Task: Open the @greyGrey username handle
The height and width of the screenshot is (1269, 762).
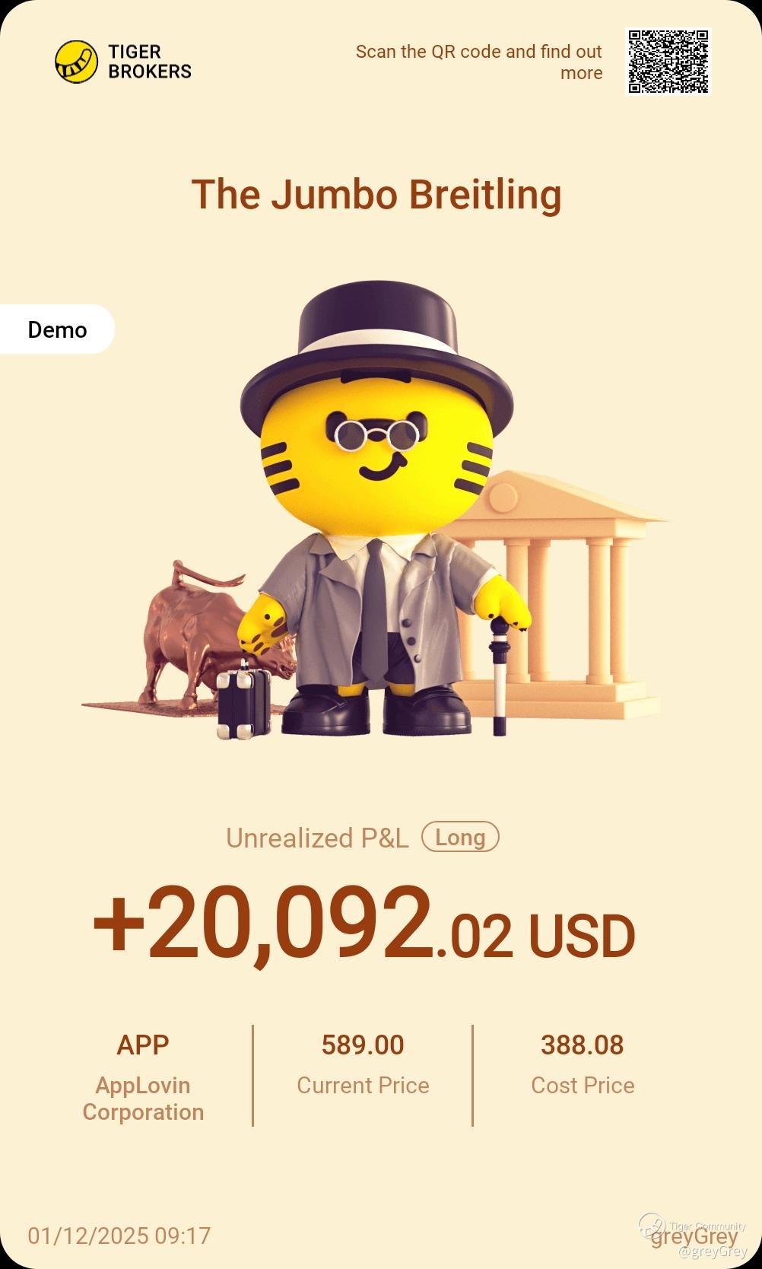Action: 713,1252
